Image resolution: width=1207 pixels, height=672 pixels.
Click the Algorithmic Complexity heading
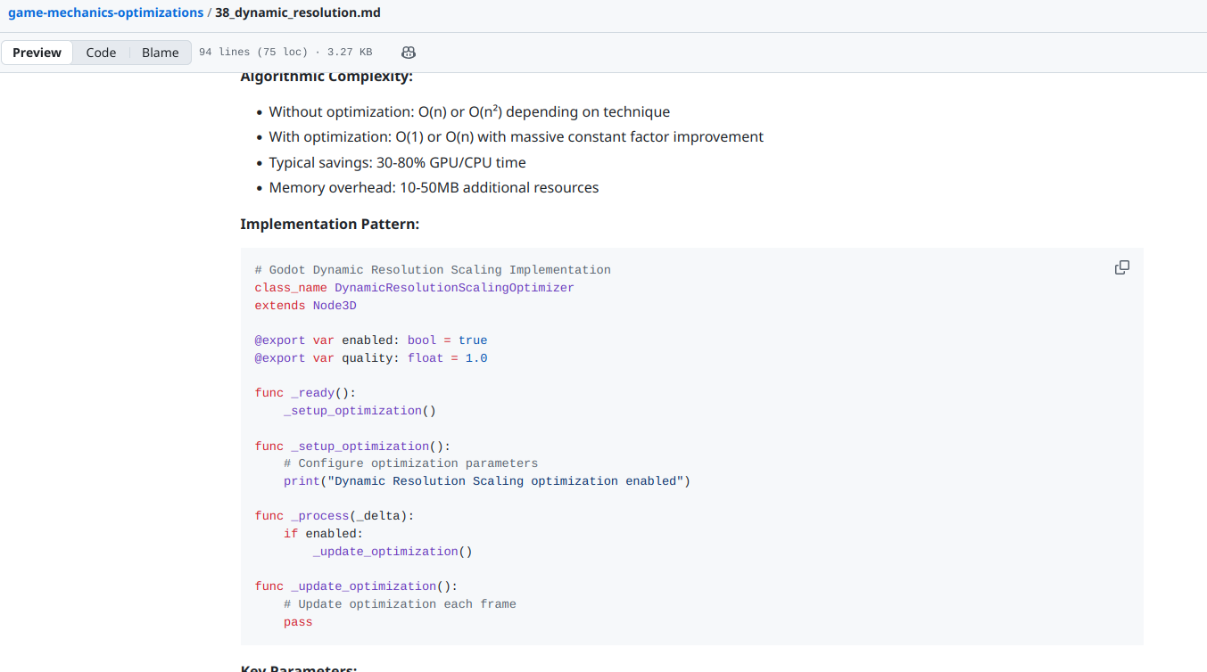(327, 77)
